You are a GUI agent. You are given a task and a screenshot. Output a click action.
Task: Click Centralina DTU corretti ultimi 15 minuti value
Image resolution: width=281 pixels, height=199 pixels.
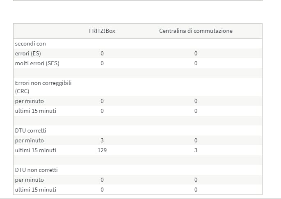pos(196,150)
